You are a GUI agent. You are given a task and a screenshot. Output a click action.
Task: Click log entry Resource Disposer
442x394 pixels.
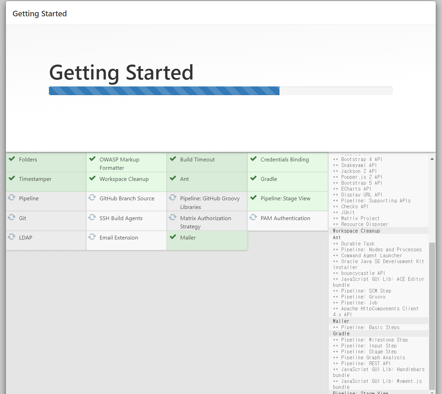360,224
